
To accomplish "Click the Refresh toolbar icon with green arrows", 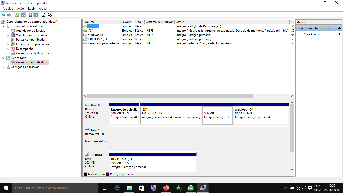I will 44,15.
